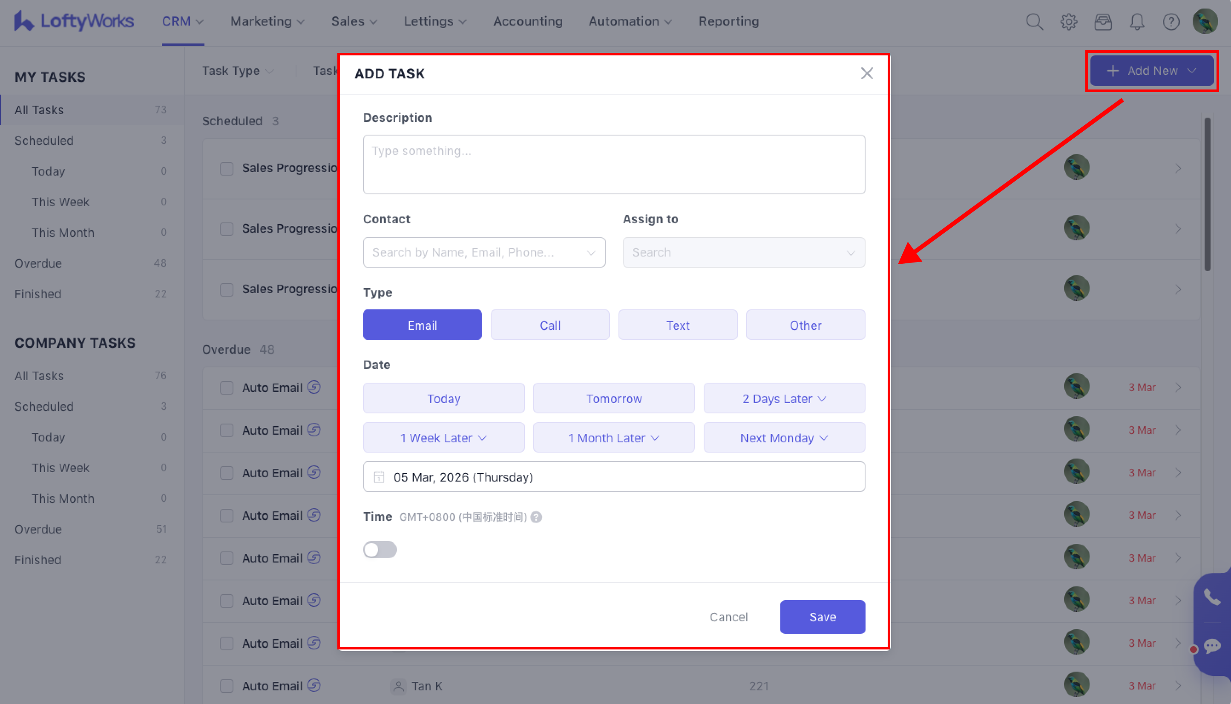This screenshot has width=1231, height=704.
Task: Tick the checkbox for Tan K's Auto Email task
Action: (x=226, y=686)
